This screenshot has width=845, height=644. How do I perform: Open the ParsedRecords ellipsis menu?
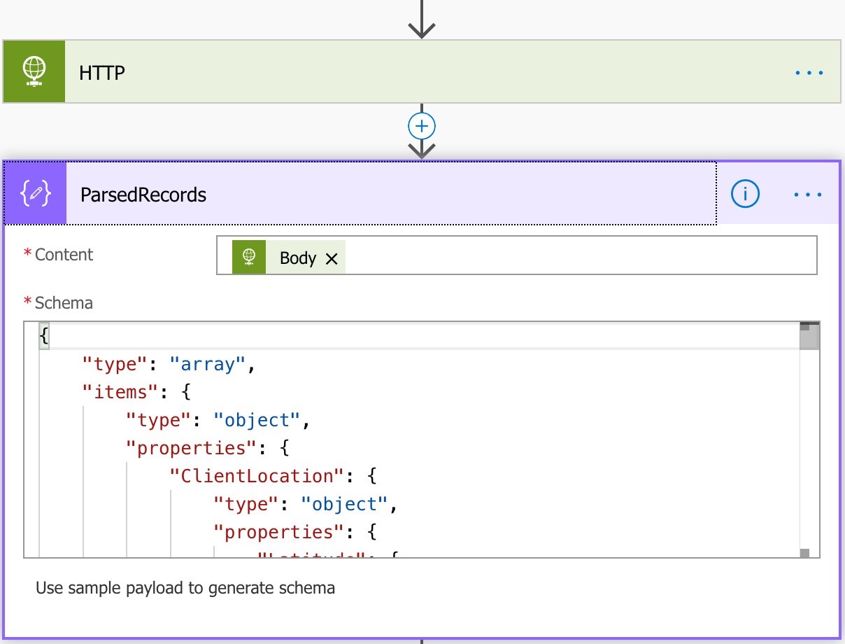[x=809, y=195]
